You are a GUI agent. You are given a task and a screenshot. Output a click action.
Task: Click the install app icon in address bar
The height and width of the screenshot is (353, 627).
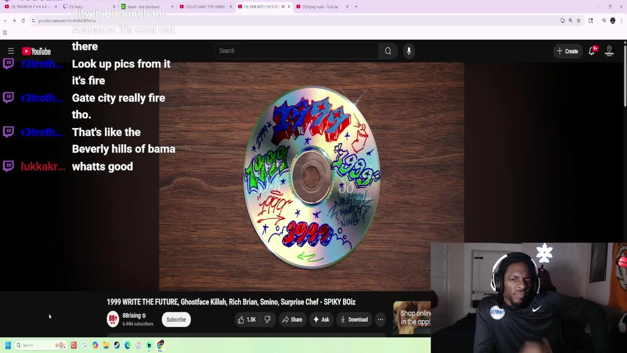(x=563, y=21)
